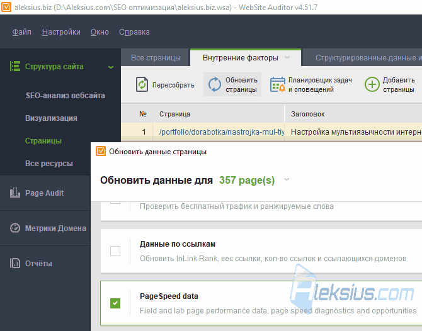
Task: Click Планировщик задач и оповещений label
Action: tap(320, 85)
